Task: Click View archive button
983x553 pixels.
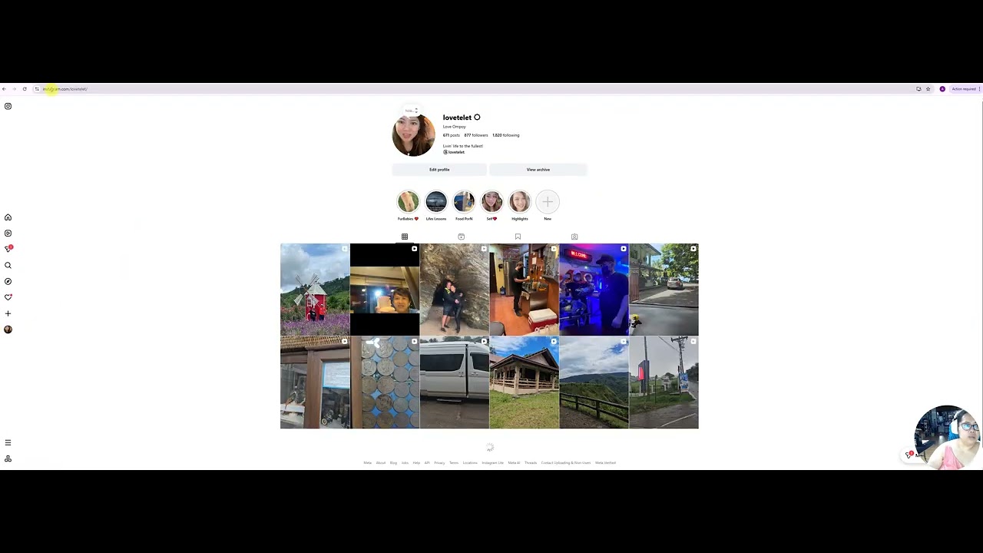Action: click(x=538, y=170)
